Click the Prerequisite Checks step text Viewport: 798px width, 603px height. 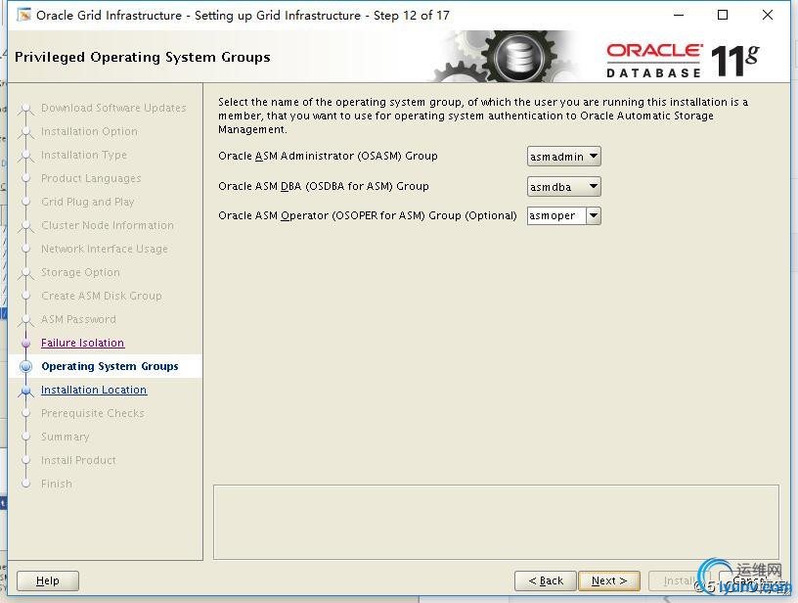point(93,413)
